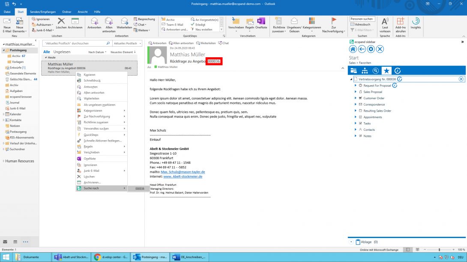Select Gelöschte Elemente folder
467x262 pixels.
(x=21, y=79)
